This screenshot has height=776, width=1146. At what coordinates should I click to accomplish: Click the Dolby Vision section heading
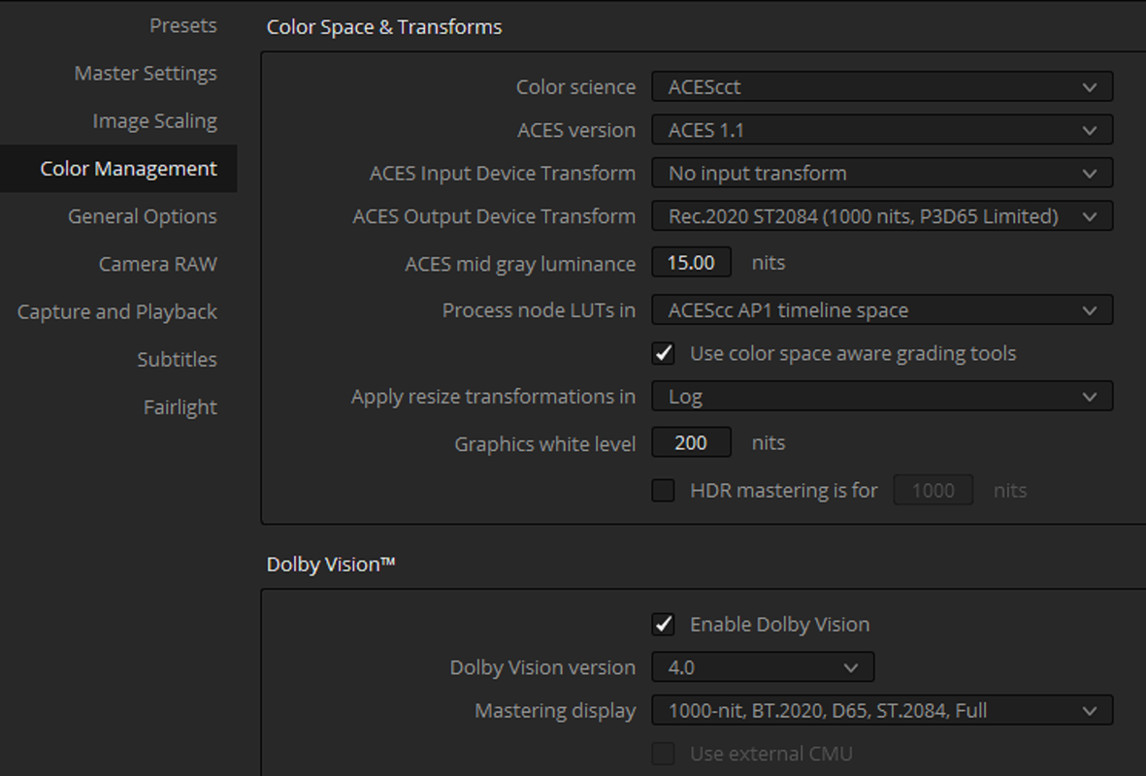coord(330,565)
